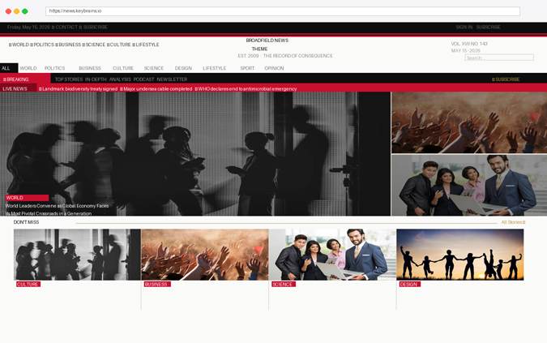Open the Podcast menu item
Screen dimensions: 547x343
(143, 79)
